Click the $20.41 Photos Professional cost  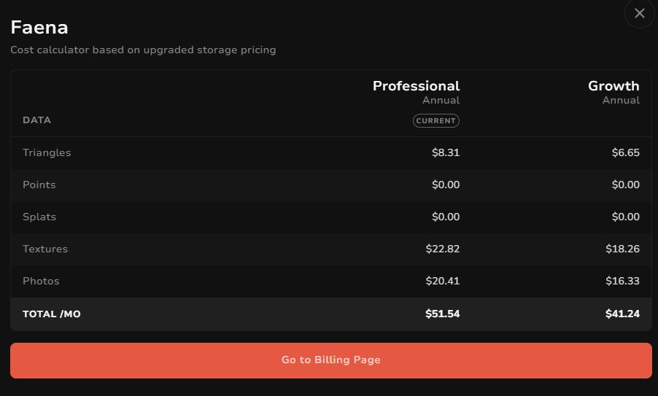pos(443,281)
